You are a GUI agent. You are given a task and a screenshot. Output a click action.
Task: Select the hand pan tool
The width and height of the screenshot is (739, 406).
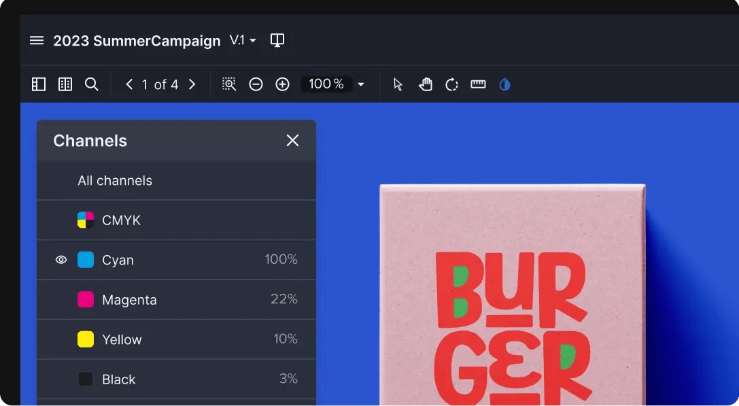pyautogui.click(x=426, y=84)
